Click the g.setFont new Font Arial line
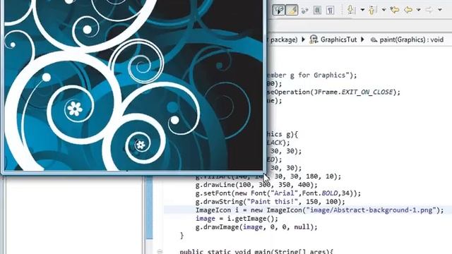The width and height of the screenshot is (452, 254). [278, 193]
